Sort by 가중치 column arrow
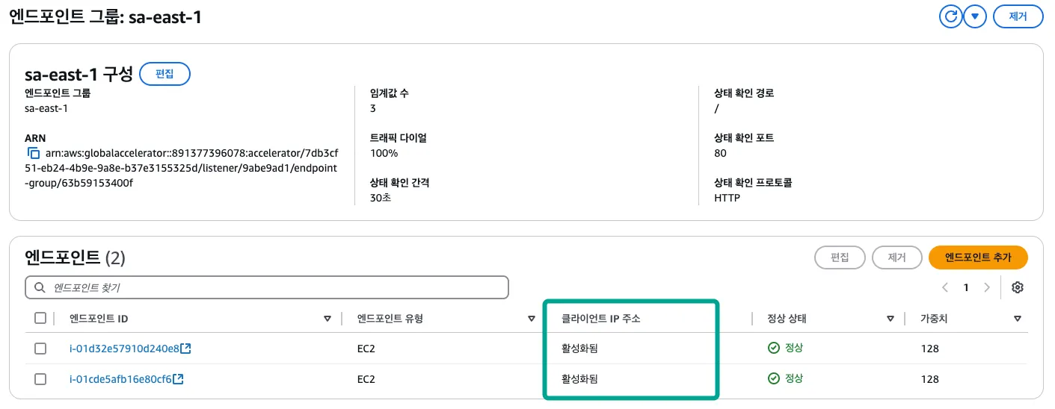Image resolution: width=1055 pixels, height=409 pixels. (1017, 319)
